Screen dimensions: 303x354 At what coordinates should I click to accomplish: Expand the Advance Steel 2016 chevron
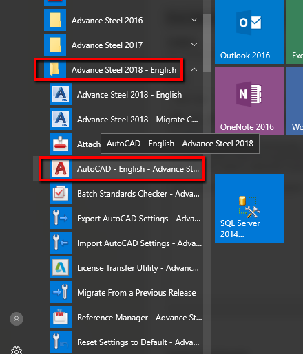pyautogui.click(x=194, y=20)
